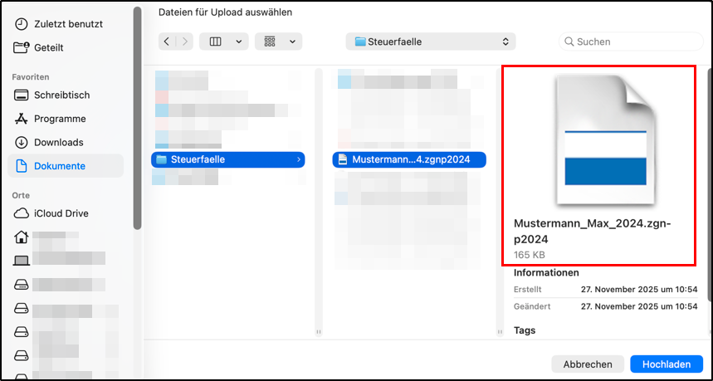The image size is (713, 381).
Task: Open iCloud Drive under Orte
Action: click(x=51, y=213)
